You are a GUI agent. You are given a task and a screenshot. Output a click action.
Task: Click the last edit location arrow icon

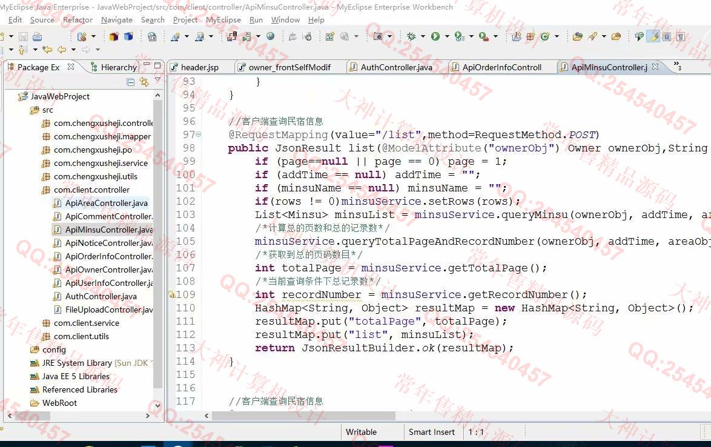click(47, 50)
